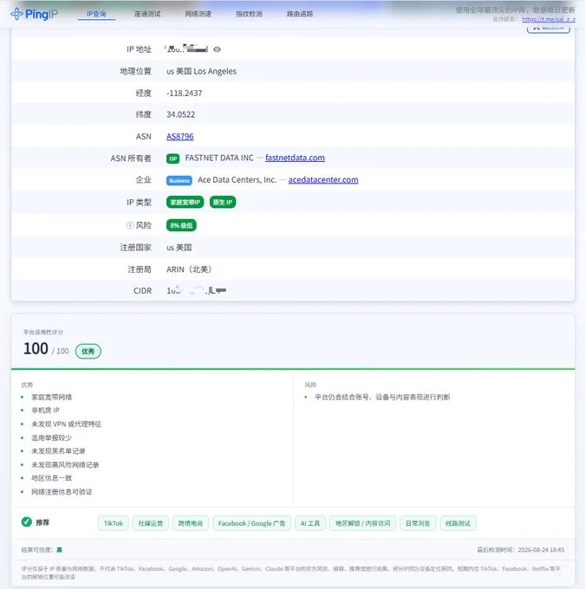The height and width of the screenshot is (589, 585).
Task: Select the 跨境电商 tag
Action: point(191,523)
